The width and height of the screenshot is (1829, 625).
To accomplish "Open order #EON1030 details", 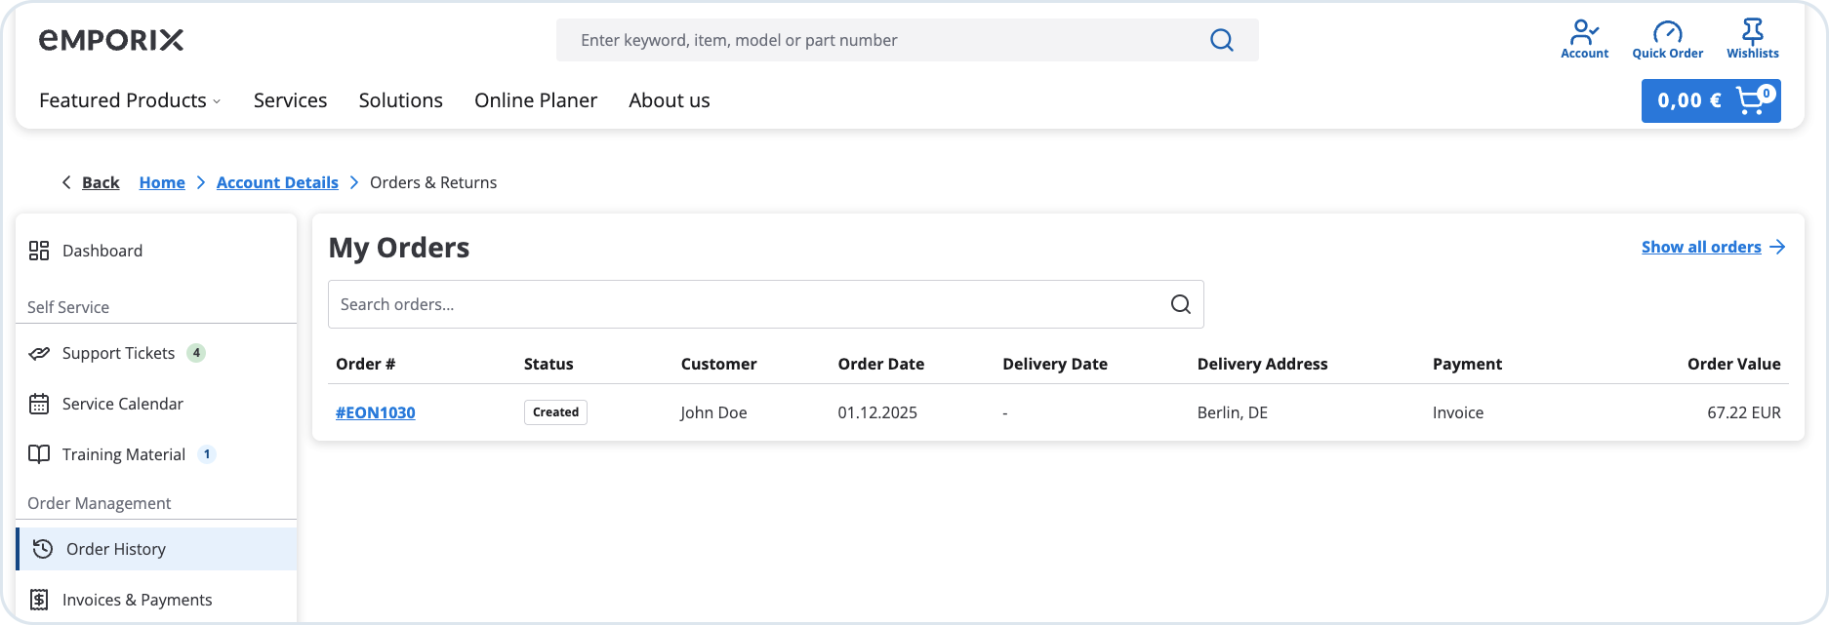I will pos(375,412).
